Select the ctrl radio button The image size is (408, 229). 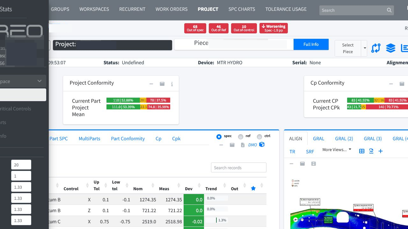coord(259,137)
